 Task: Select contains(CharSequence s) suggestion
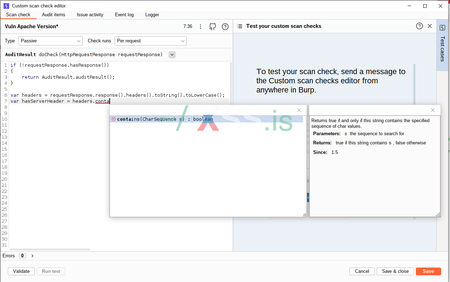click(x=206, y=119)
